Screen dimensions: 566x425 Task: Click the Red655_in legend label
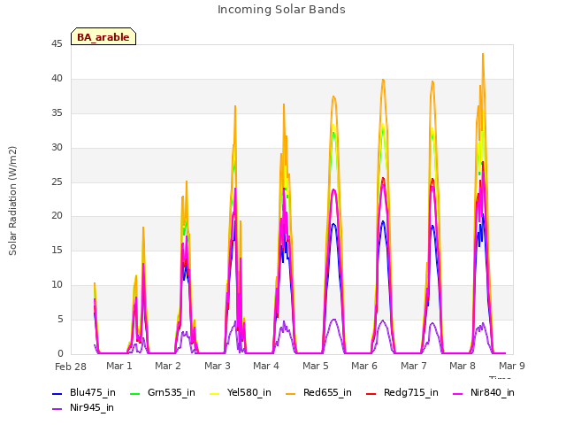tap(327, 393)
